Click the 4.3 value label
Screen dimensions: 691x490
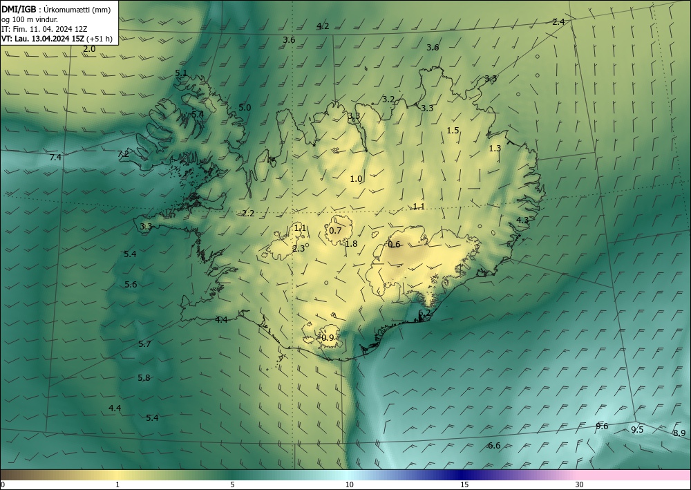tap(522, 220)
